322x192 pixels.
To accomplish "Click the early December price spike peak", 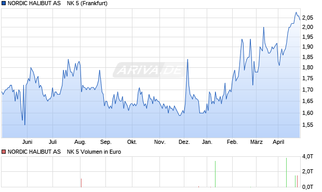I will pyautogui.click(x=187, y=60).
